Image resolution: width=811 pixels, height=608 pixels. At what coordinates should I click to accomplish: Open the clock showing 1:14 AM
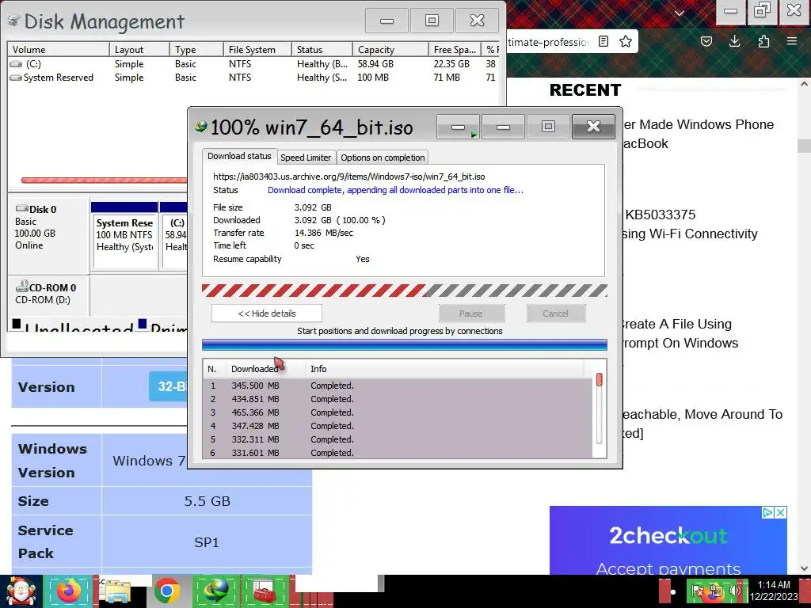point(774,591)
